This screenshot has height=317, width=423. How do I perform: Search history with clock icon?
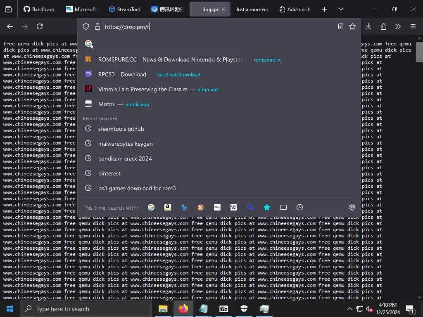coord(300,207)
